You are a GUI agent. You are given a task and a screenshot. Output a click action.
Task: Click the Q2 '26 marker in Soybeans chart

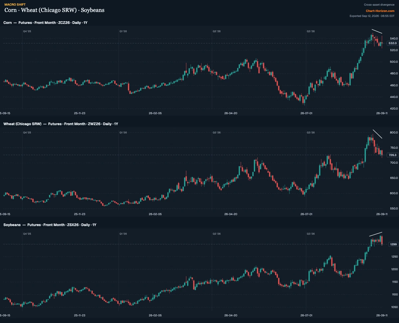pyautogui.click(x=217, y=234)
